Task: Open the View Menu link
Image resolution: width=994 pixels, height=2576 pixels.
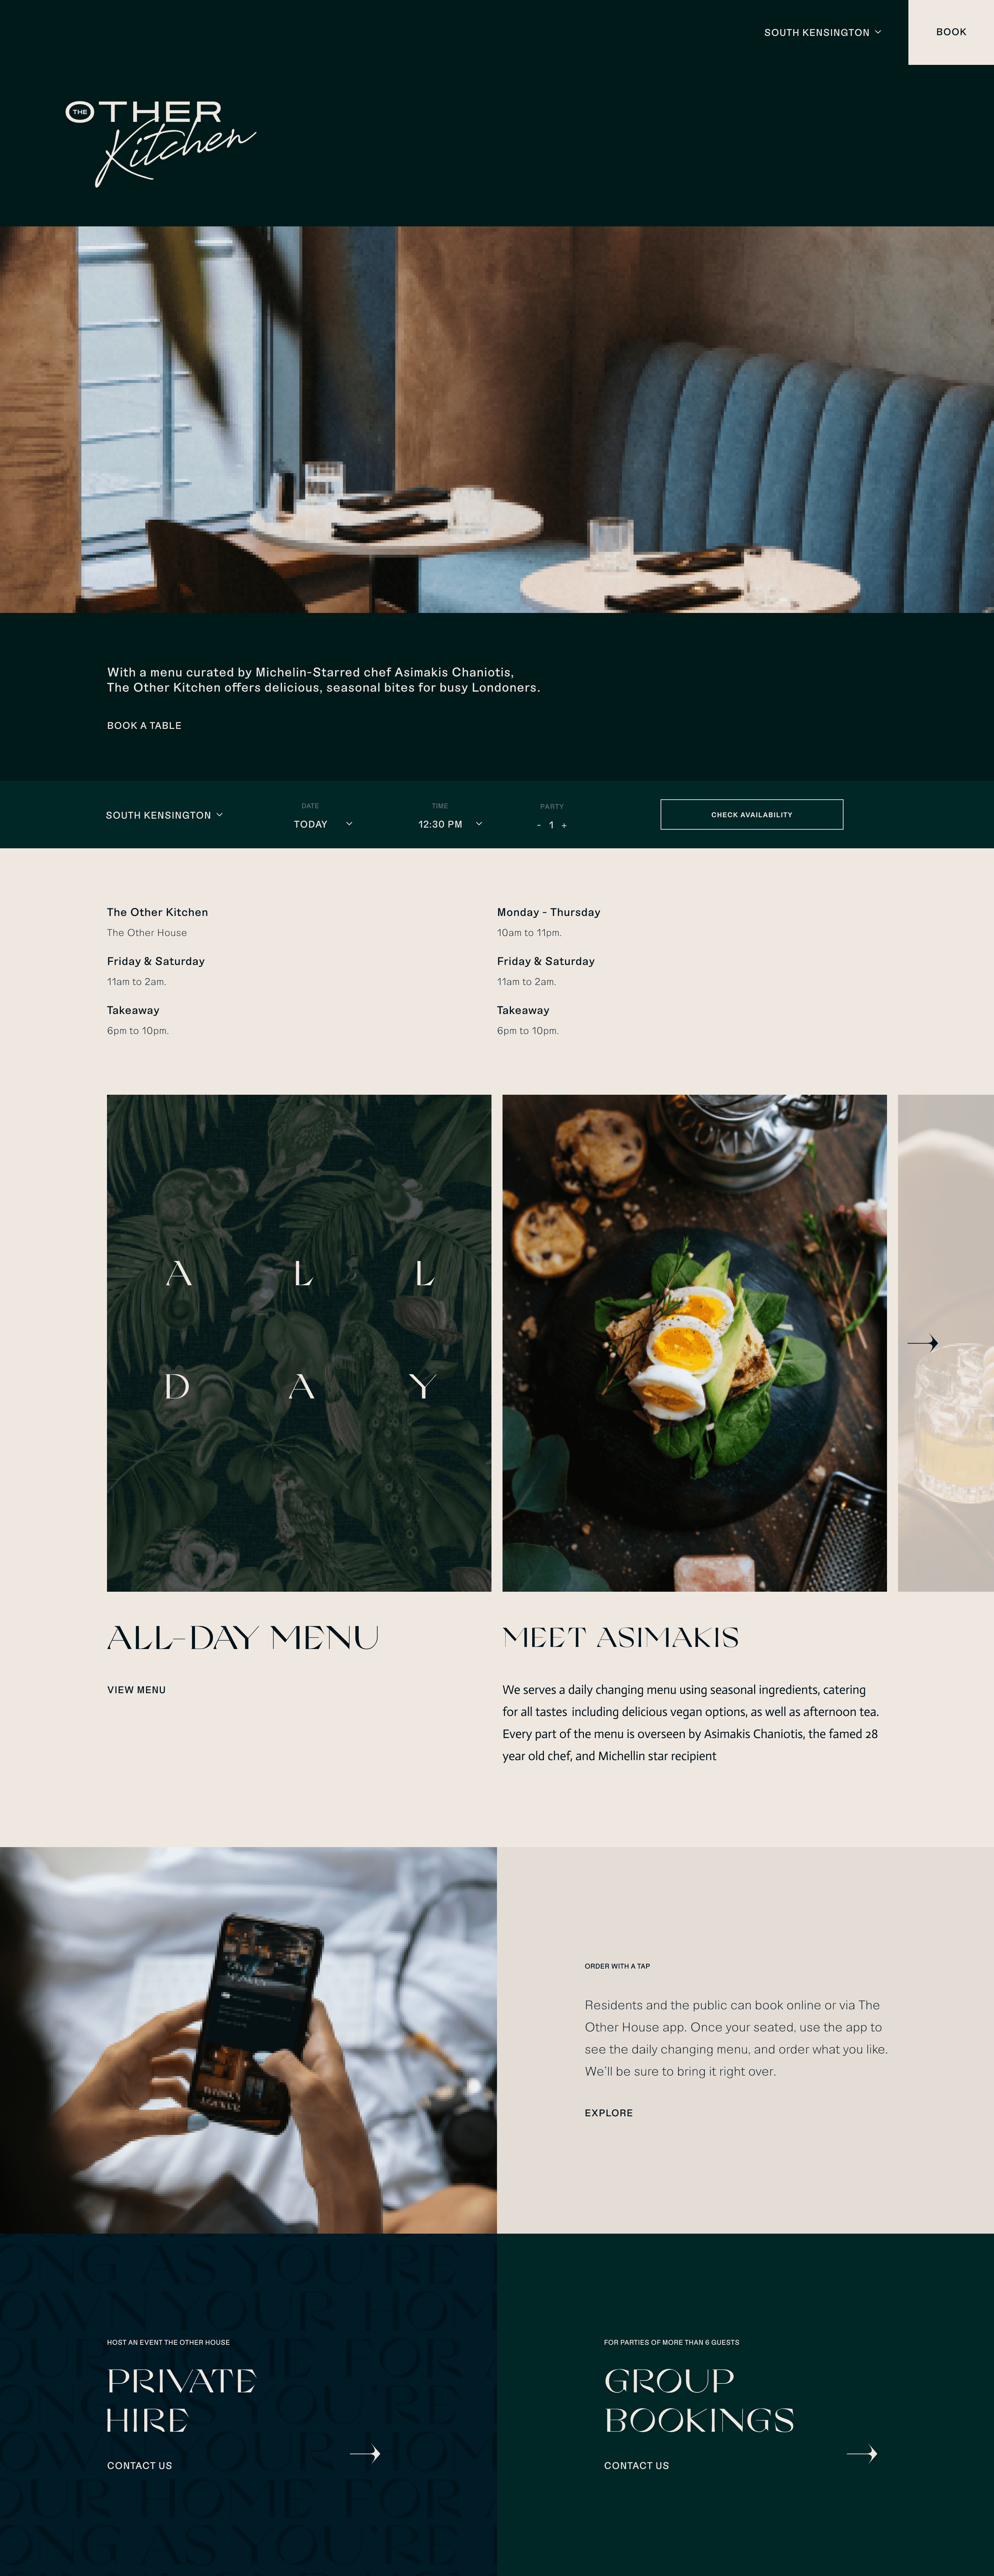Action: click(136, 1689)
